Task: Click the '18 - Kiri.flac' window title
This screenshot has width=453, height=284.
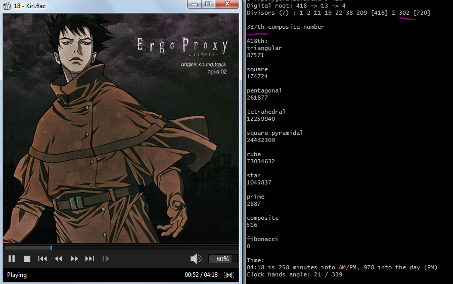Action: click(x=30, y=6)
